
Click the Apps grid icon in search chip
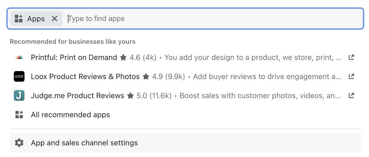tap(19, 19)
